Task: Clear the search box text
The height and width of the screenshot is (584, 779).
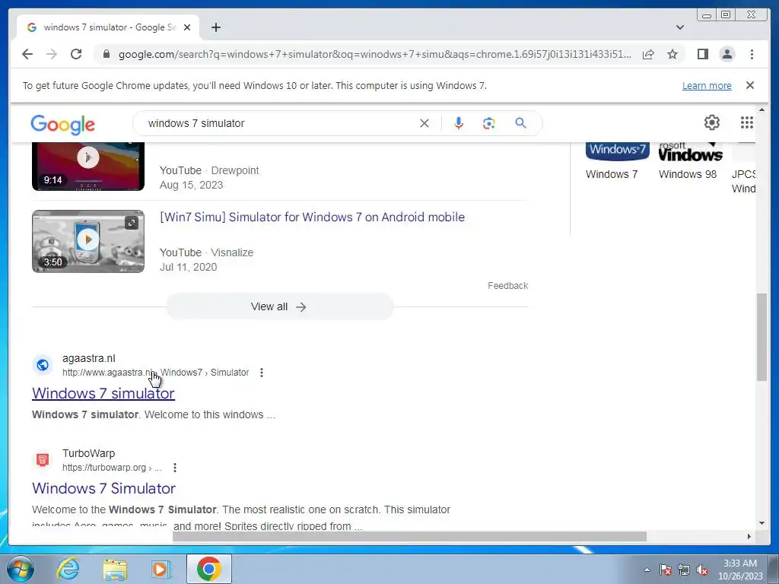Action: (424, 123)
